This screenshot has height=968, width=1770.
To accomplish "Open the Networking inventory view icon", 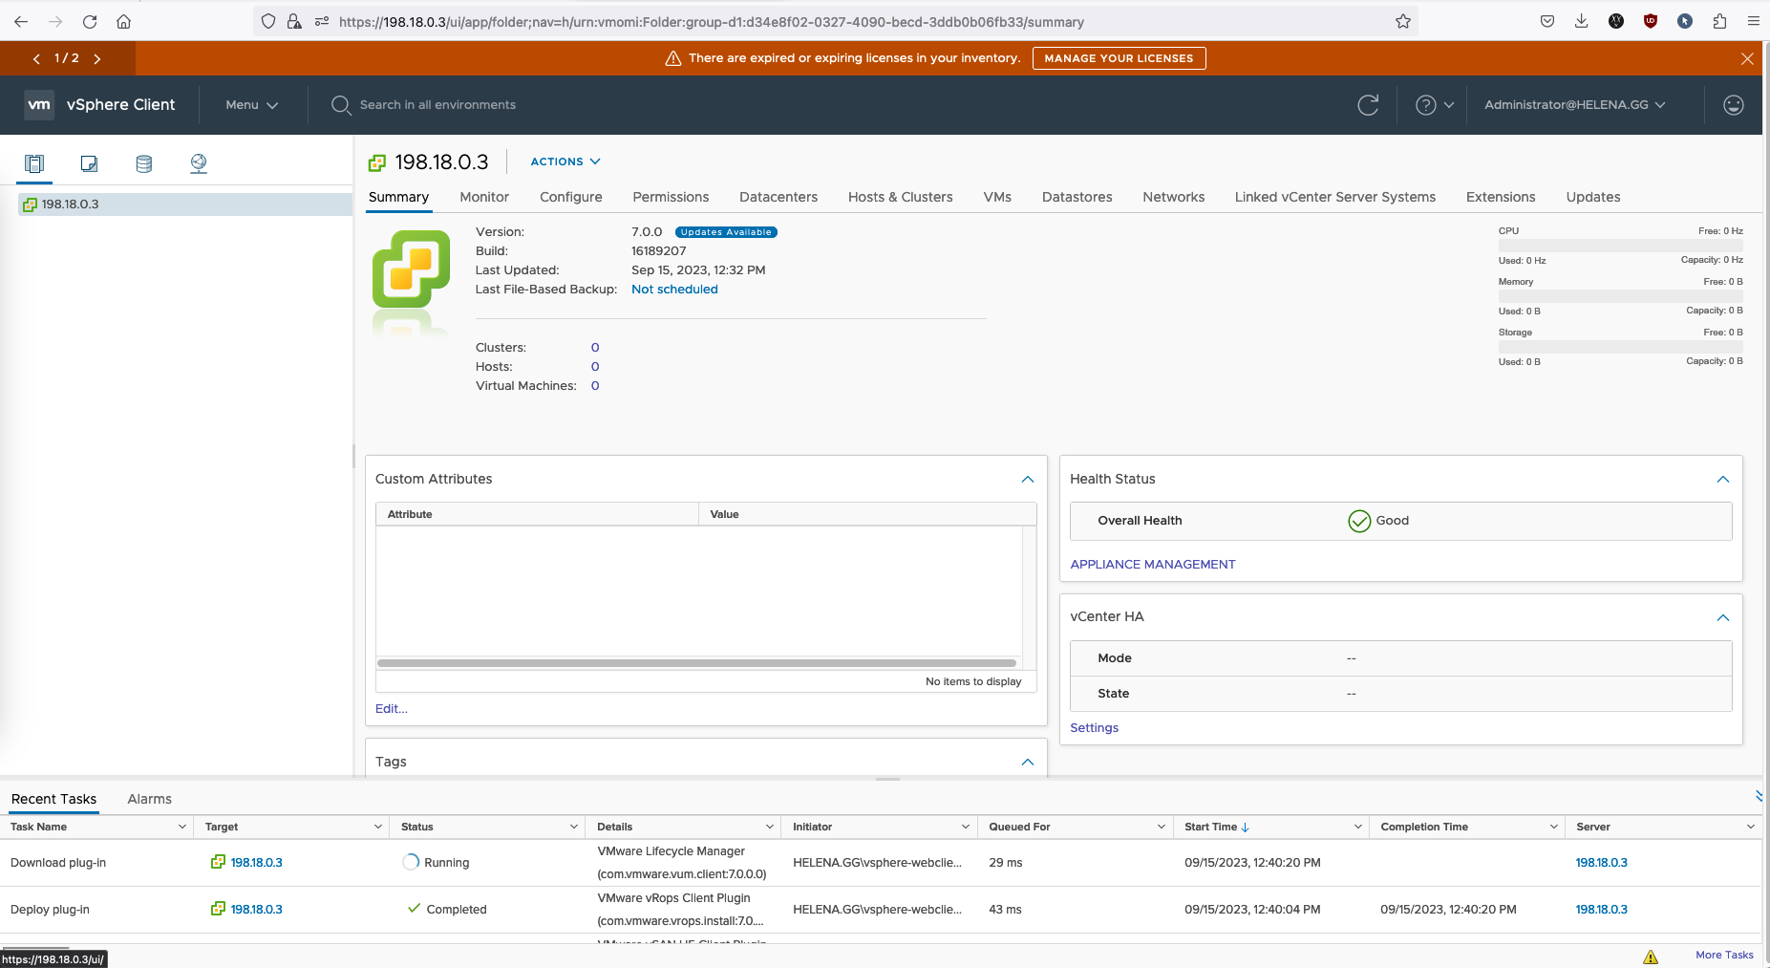I will 199,163.
